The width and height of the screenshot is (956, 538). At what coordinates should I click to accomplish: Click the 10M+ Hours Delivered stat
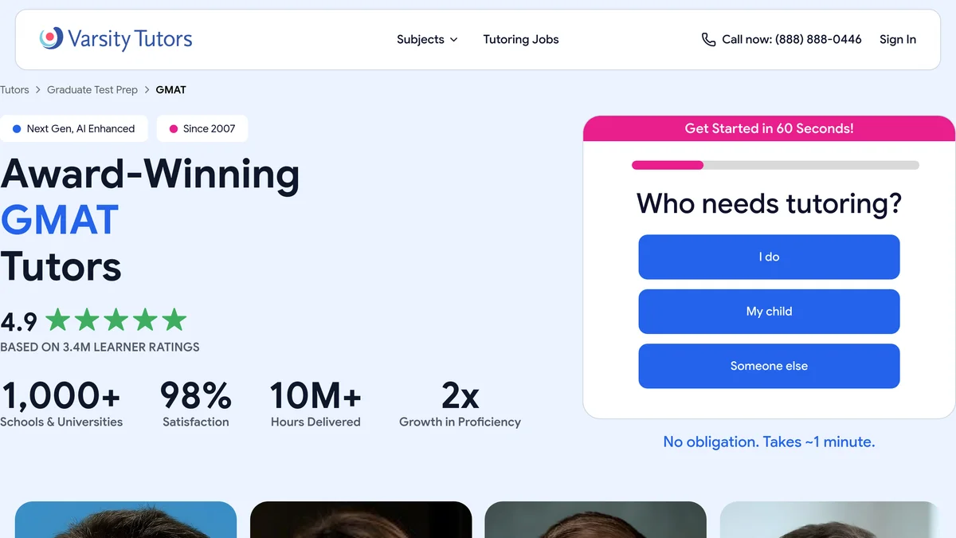point(315,404)
